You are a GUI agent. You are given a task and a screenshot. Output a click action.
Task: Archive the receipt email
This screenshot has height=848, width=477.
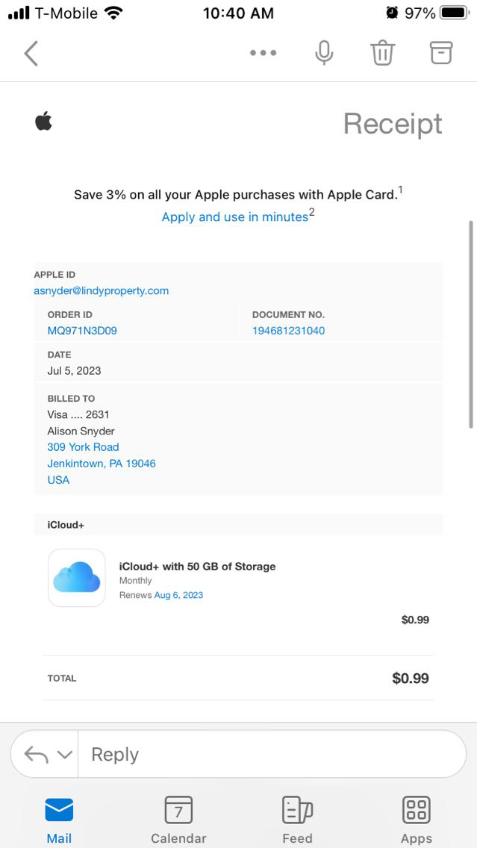tap(441, 52)
